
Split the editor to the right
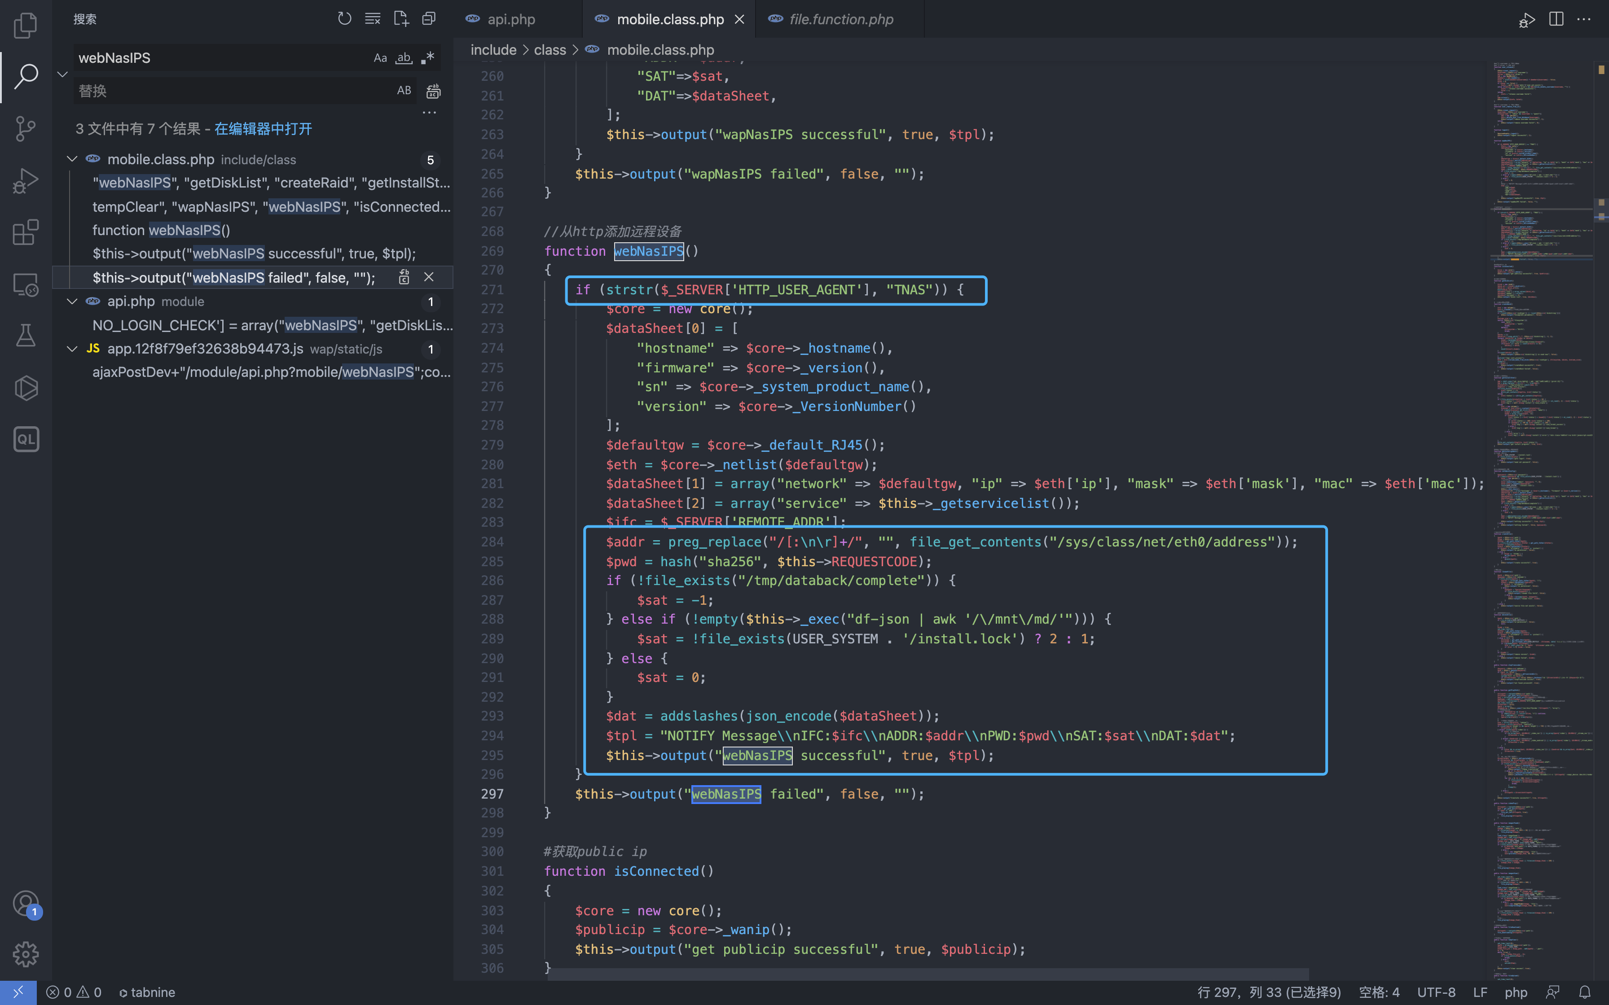[x=1556, y=19]
